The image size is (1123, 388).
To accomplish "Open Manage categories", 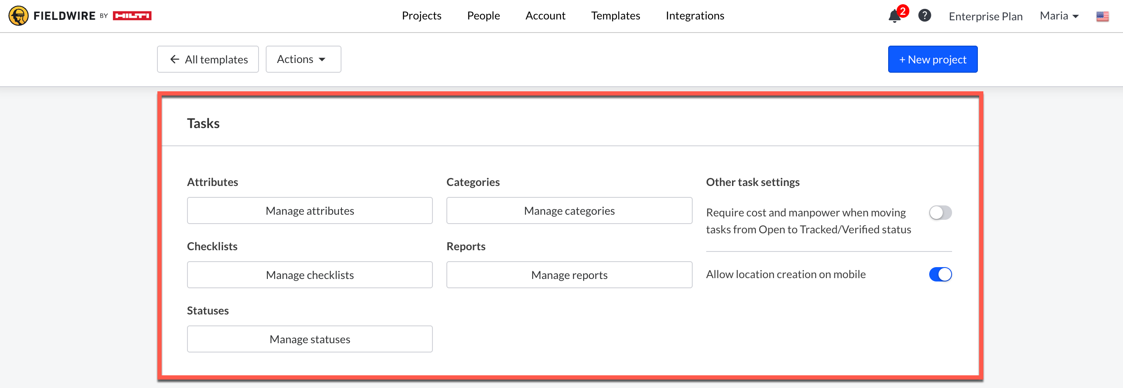I will [x=569, y=211].
